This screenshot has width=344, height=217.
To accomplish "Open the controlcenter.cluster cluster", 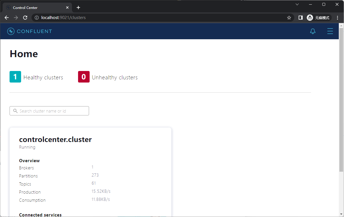I will pyautogui.click(x=55, y=140).
